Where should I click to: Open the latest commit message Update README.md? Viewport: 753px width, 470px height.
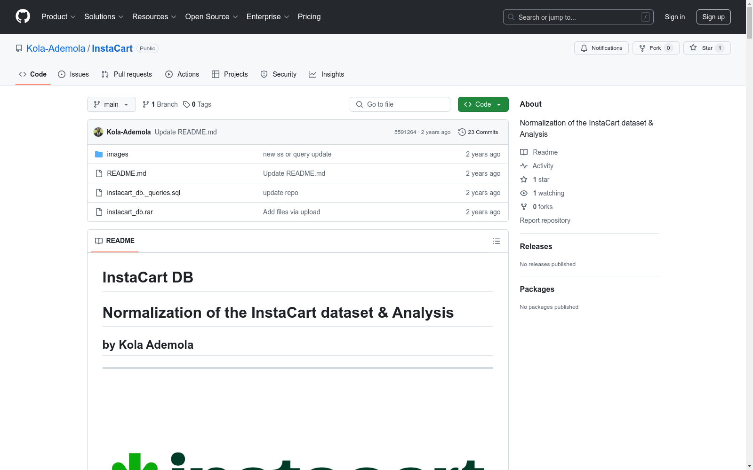[186, 132]
